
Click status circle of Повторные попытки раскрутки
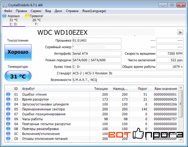point(8,124)
